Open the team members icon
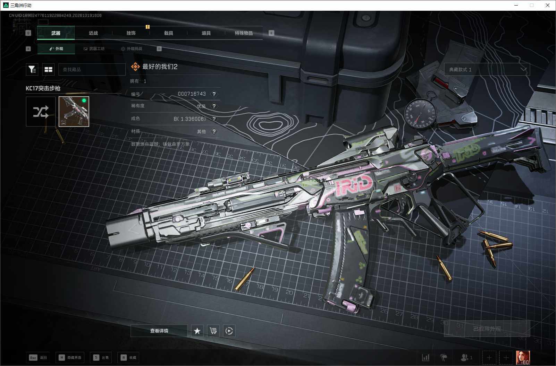556x366 pixels. [x=466, y=357]
